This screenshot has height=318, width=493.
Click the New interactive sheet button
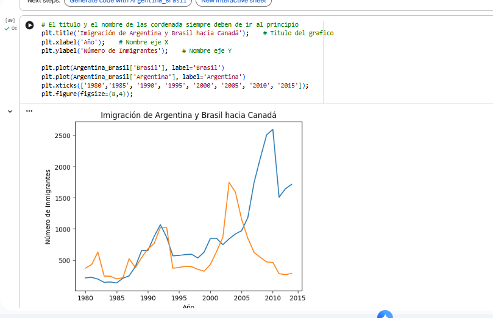[x=233, y=2]
